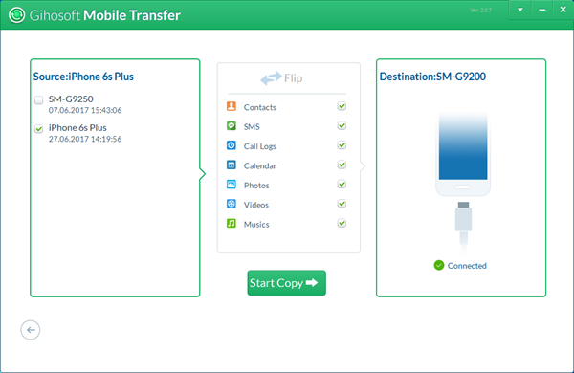Uncheck the Musics checkbox
Image resolution: width=574 pixels, height=373 pixels.
point(342,223)
